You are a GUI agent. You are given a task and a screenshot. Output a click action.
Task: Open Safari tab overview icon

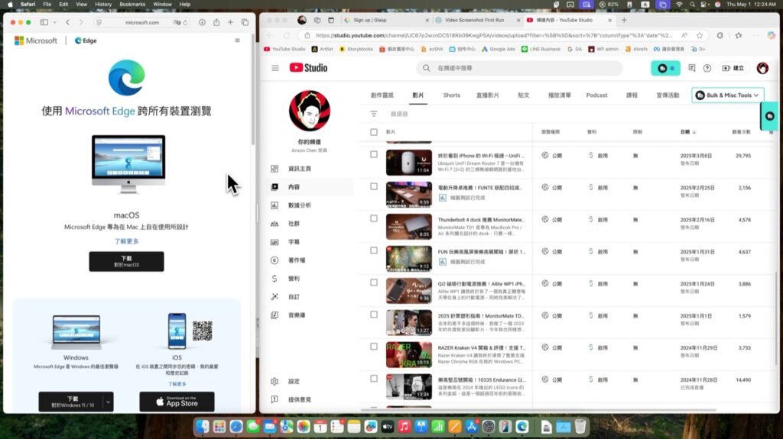point(245,22)
